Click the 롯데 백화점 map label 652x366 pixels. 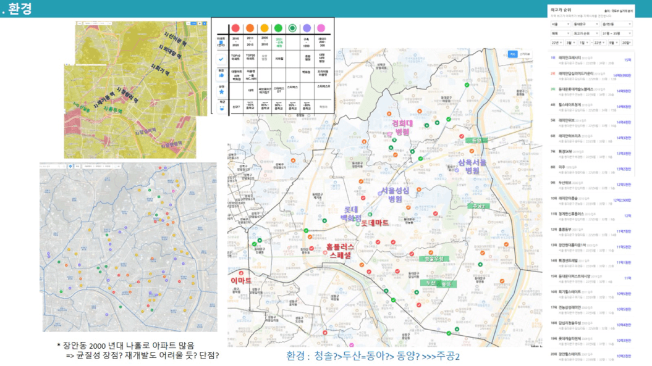[x=350, y=214]
